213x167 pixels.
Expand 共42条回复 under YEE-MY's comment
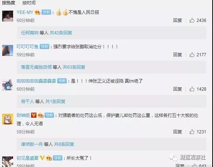click(61, 33)
